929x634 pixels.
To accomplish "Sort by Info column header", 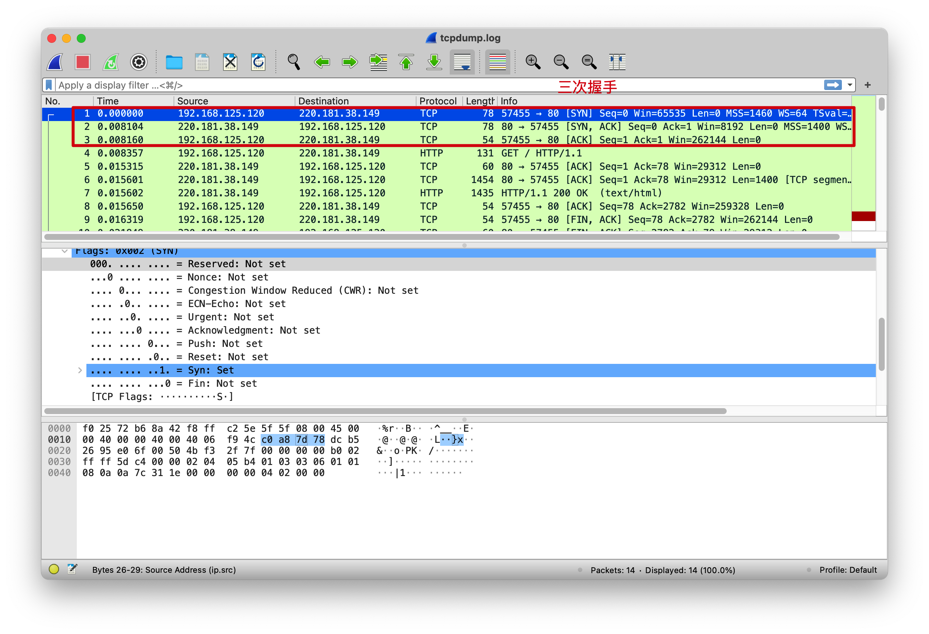I will [675, 101].
